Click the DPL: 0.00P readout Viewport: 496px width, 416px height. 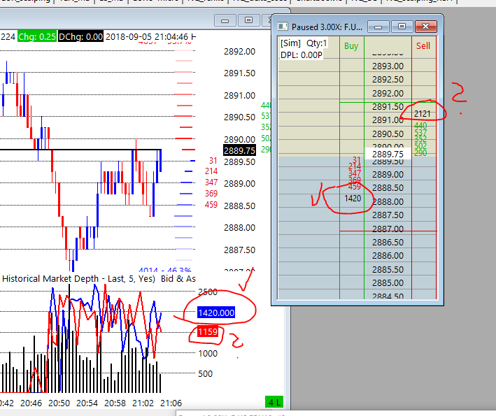(x=301, y=55)
